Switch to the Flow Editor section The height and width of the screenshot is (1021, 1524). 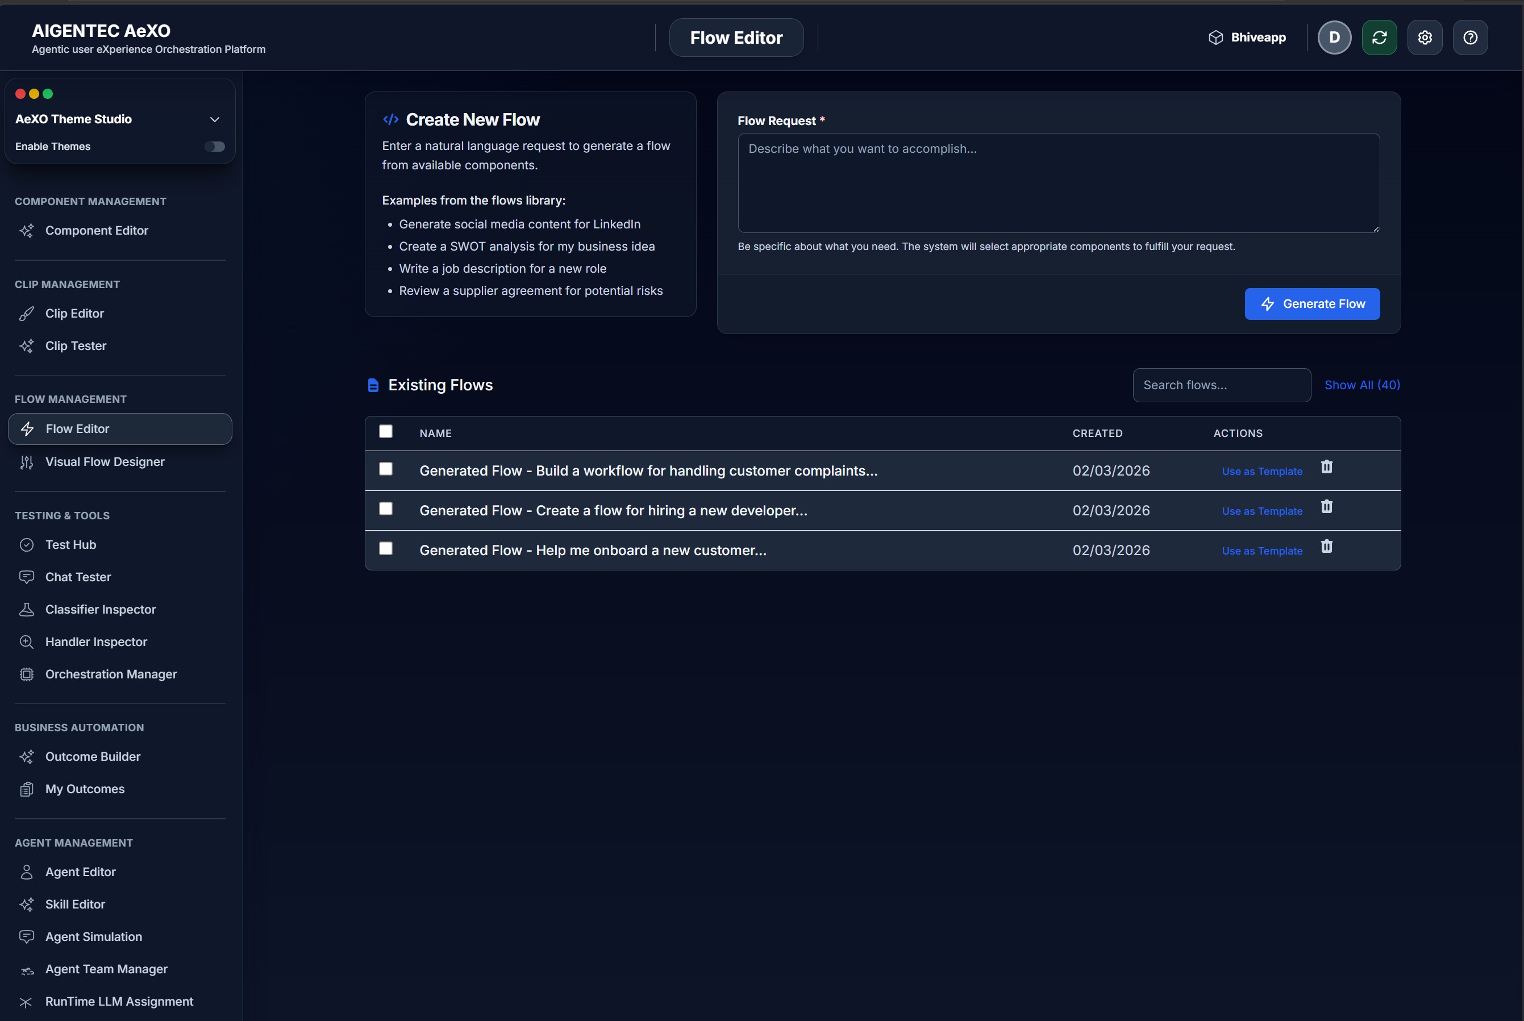[77, 428]
